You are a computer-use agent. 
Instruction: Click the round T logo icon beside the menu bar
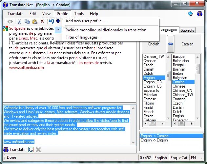(x=200, y=13)
